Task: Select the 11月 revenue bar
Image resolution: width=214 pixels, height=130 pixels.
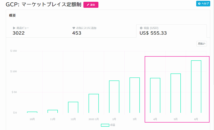Action: click(53, 111)
